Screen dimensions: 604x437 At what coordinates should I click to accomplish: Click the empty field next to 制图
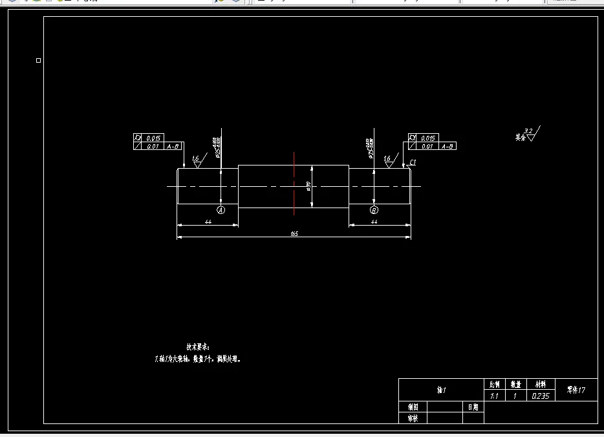click(x=445, y=407)
